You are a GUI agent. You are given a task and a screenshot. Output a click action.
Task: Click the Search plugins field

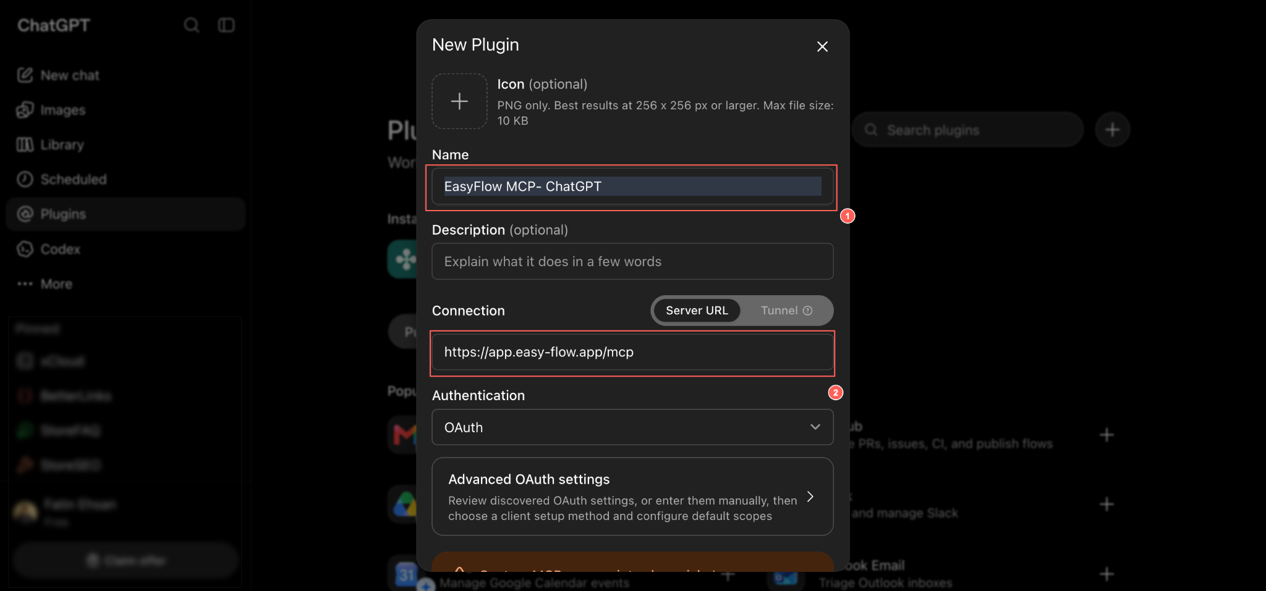(967, 130)
